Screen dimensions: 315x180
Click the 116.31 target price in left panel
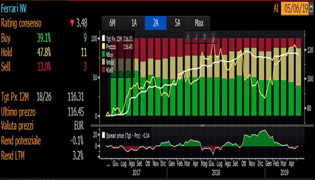pyautogui.click(x=76, y=97)
